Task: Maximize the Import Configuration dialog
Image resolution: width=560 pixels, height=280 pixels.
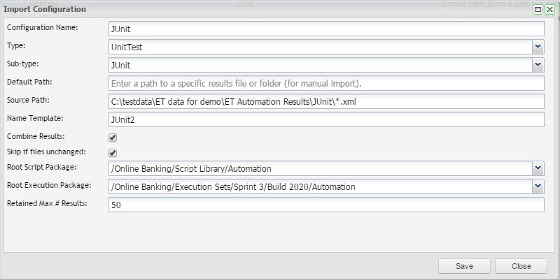Action: (x=538, y=10)
